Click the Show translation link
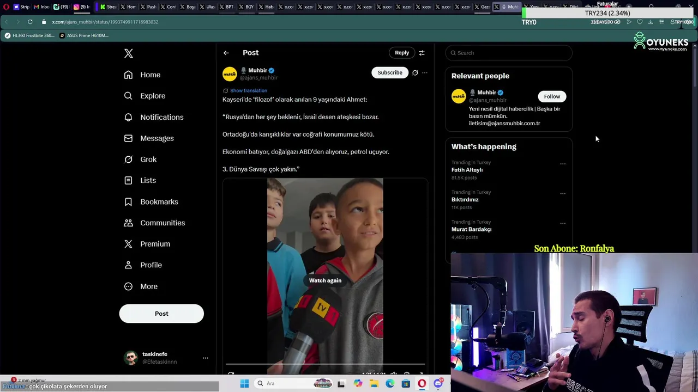This screenshot has width=698, height=392. coord(249,90)
